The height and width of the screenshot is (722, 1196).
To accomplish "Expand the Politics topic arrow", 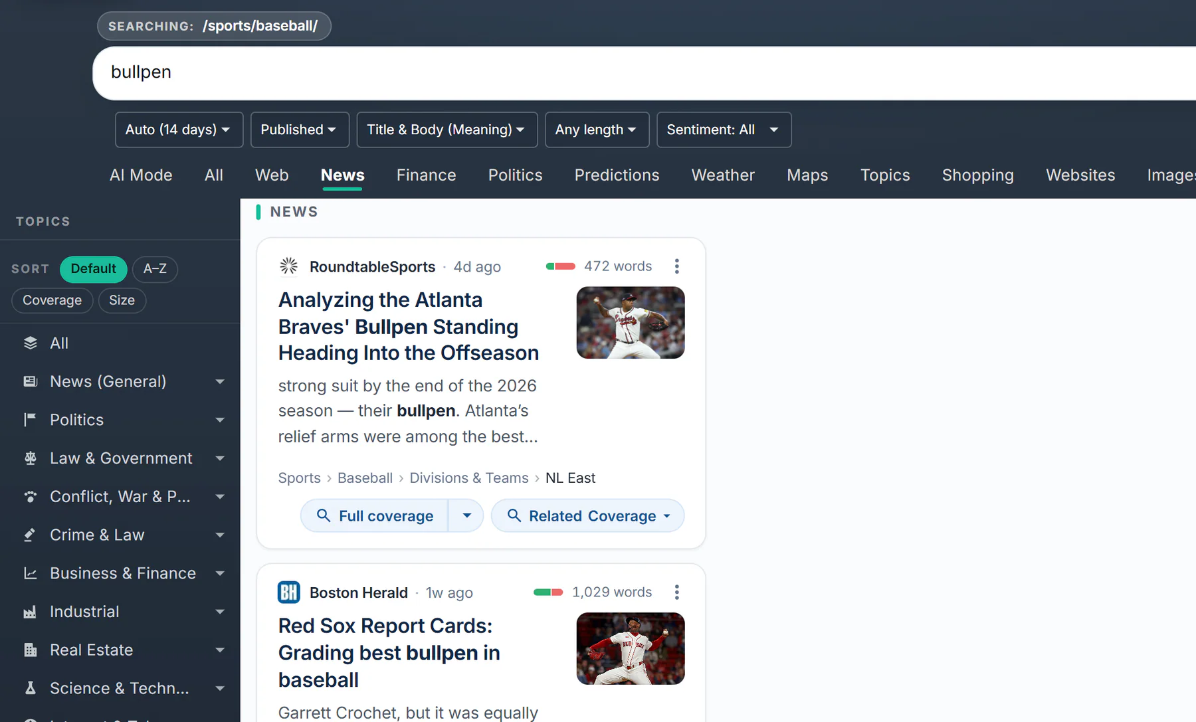I will pyautogui.click(x=220, y=420).
